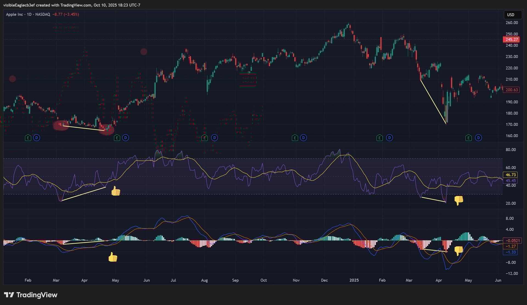Click the dividend D marker near Nov label

coord(303,138)
